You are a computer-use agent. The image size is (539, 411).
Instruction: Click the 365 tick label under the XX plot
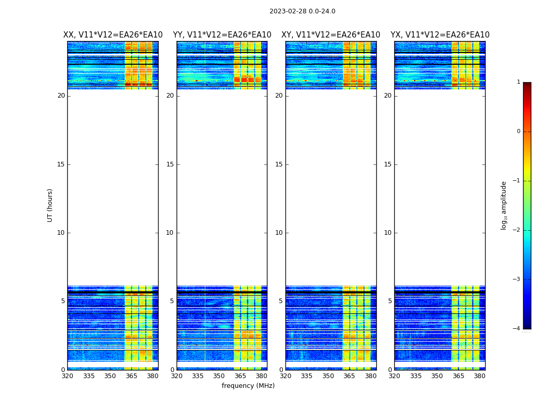[x=131, y=376]
